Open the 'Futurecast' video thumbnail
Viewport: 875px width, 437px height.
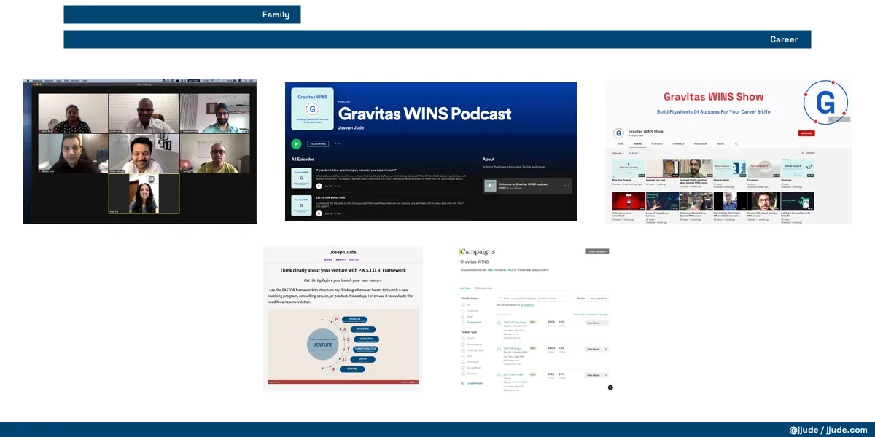point(763,168)
